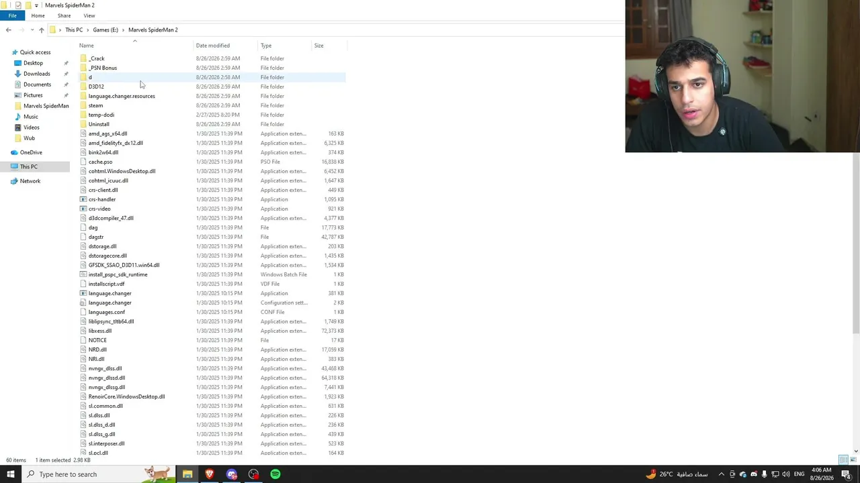Select file languages.conf
The image size is (860, 483).
click(107, 312)
